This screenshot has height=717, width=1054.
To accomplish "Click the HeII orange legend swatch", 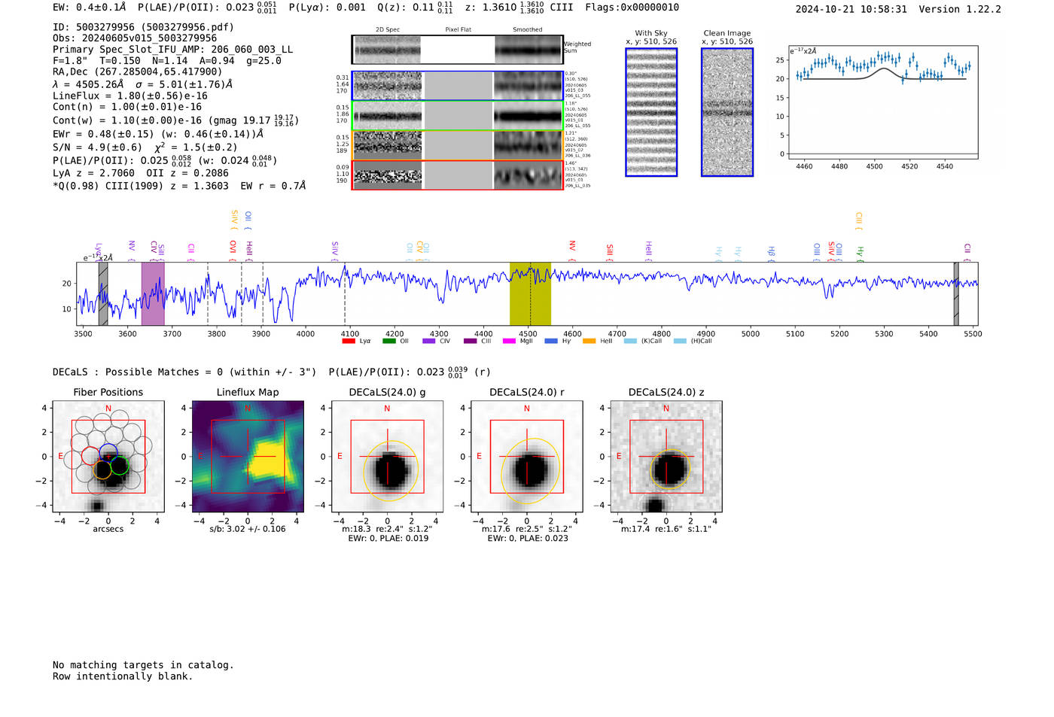I will (x=589, y=342).
